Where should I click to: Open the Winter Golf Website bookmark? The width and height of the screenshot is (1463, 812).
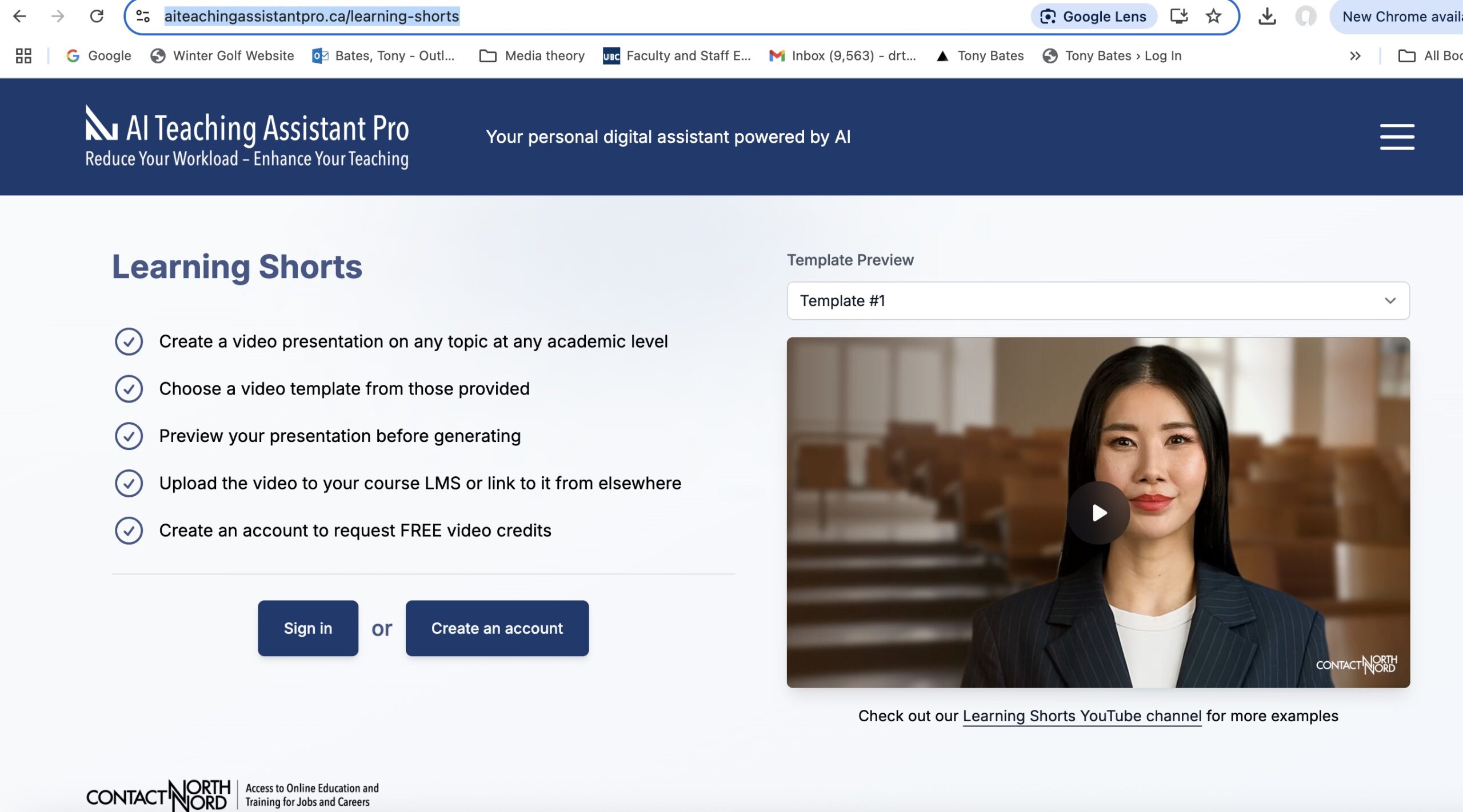[222, 55]
